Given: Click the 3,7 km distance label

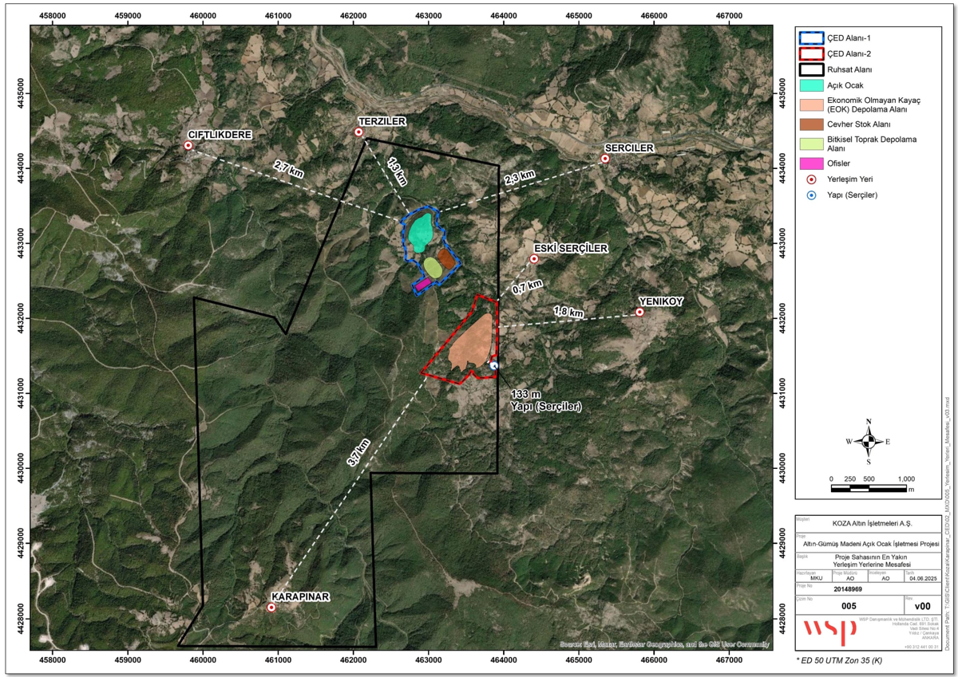Looking at the screenshot, I should [358, 453].
